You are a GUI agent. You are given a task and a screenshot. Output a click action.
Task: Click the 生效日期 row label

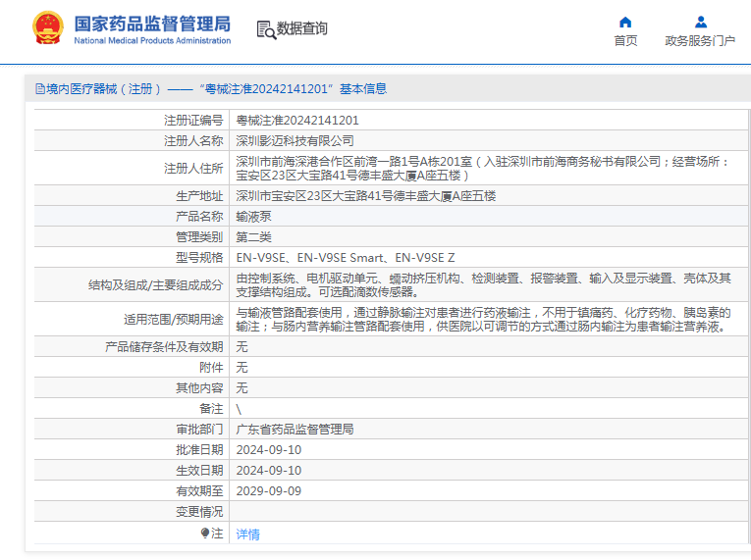(x=199, y=471)
